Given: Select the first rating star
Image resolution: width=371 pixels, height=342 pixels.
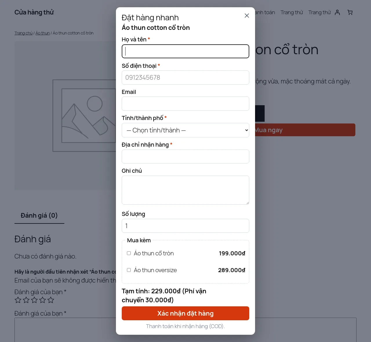Looking at the screenshot, I should (x=18, y=300).
